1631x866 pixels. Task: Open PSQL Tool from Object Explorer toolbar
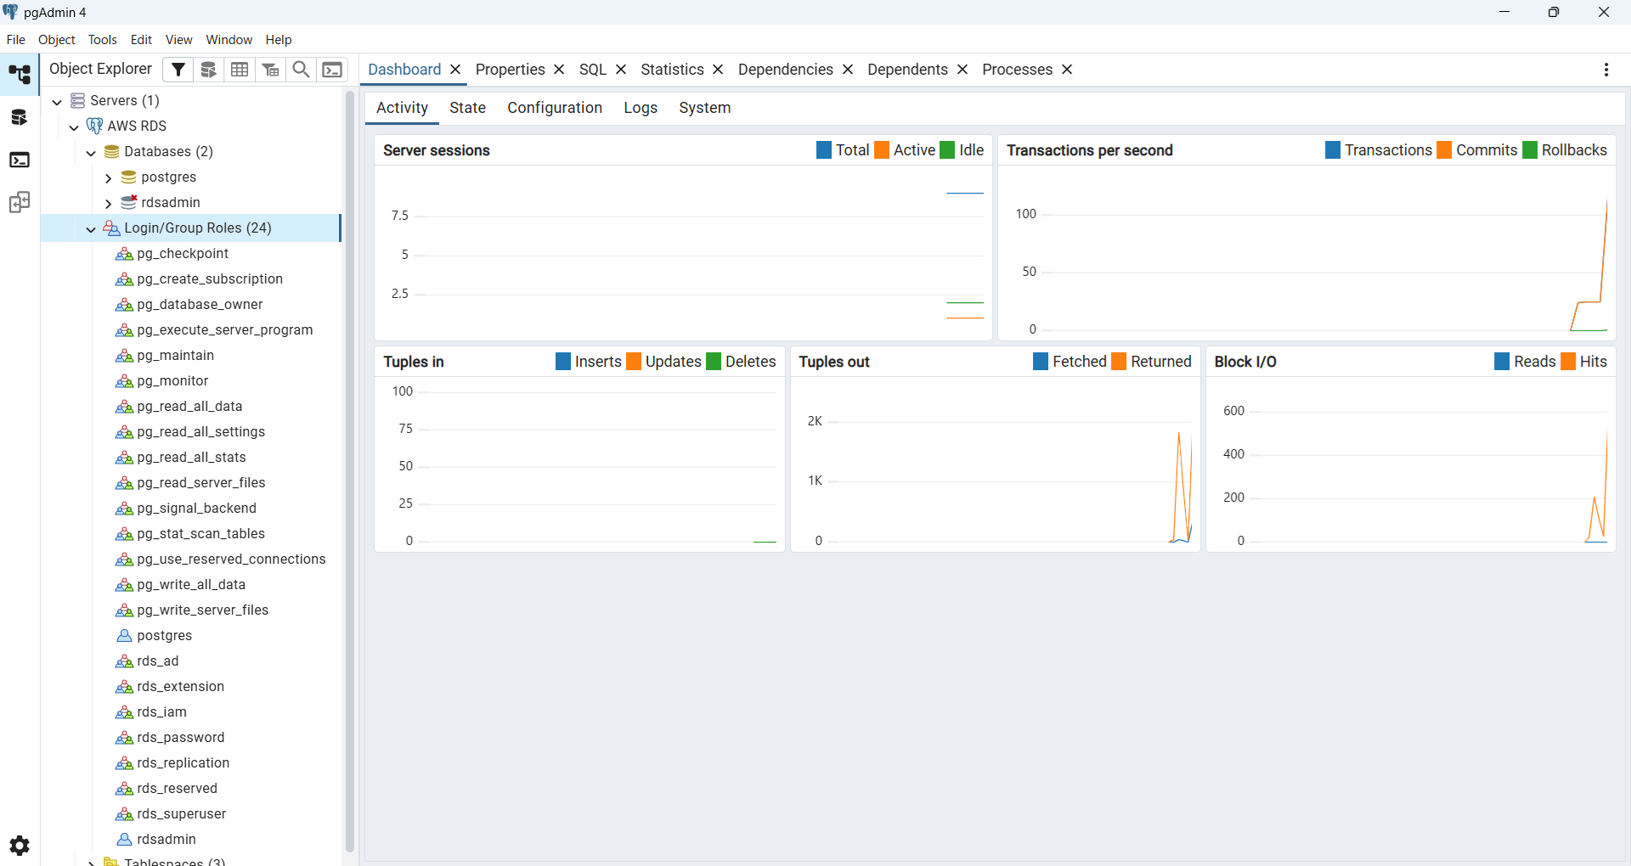point(332,70)
